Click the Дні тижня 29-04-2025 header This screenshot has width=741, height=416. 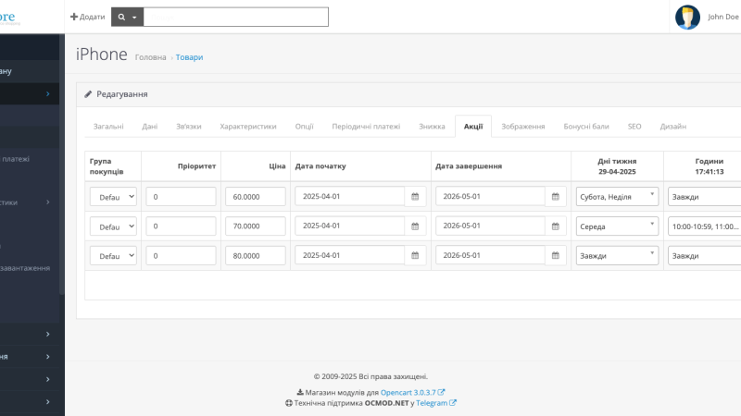[x=617, y=166]
